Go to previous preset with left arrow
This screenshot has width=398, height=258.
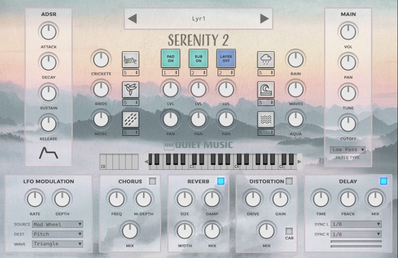[x=132, y=19]
